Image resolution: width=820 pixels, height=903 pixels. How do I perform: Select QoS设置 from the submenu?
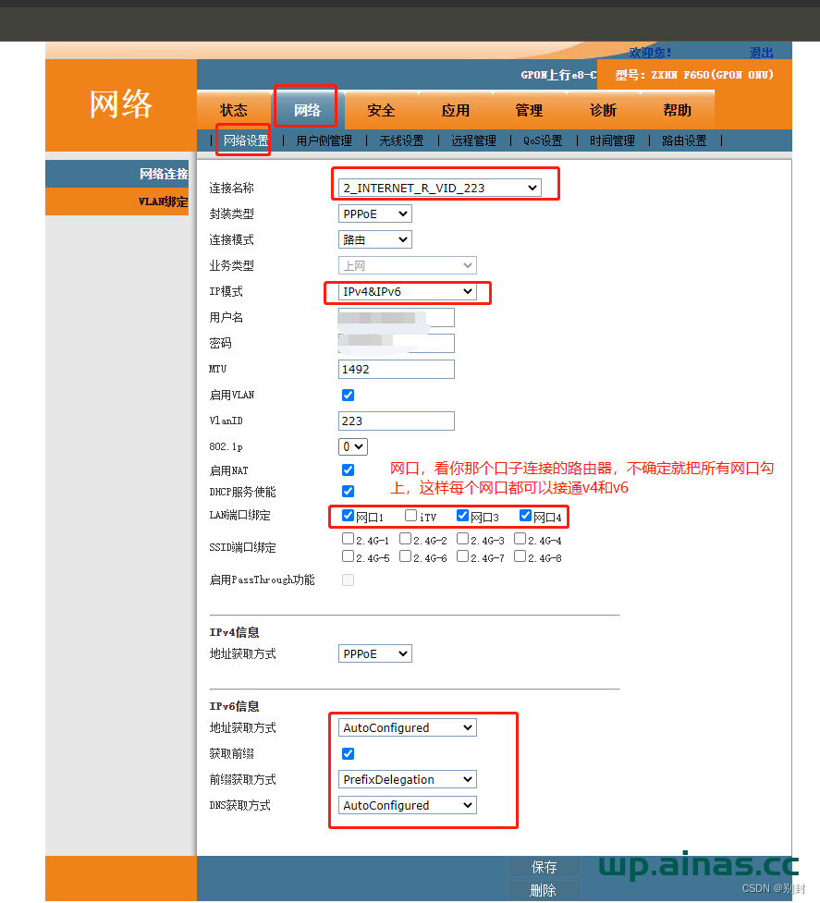542,140
